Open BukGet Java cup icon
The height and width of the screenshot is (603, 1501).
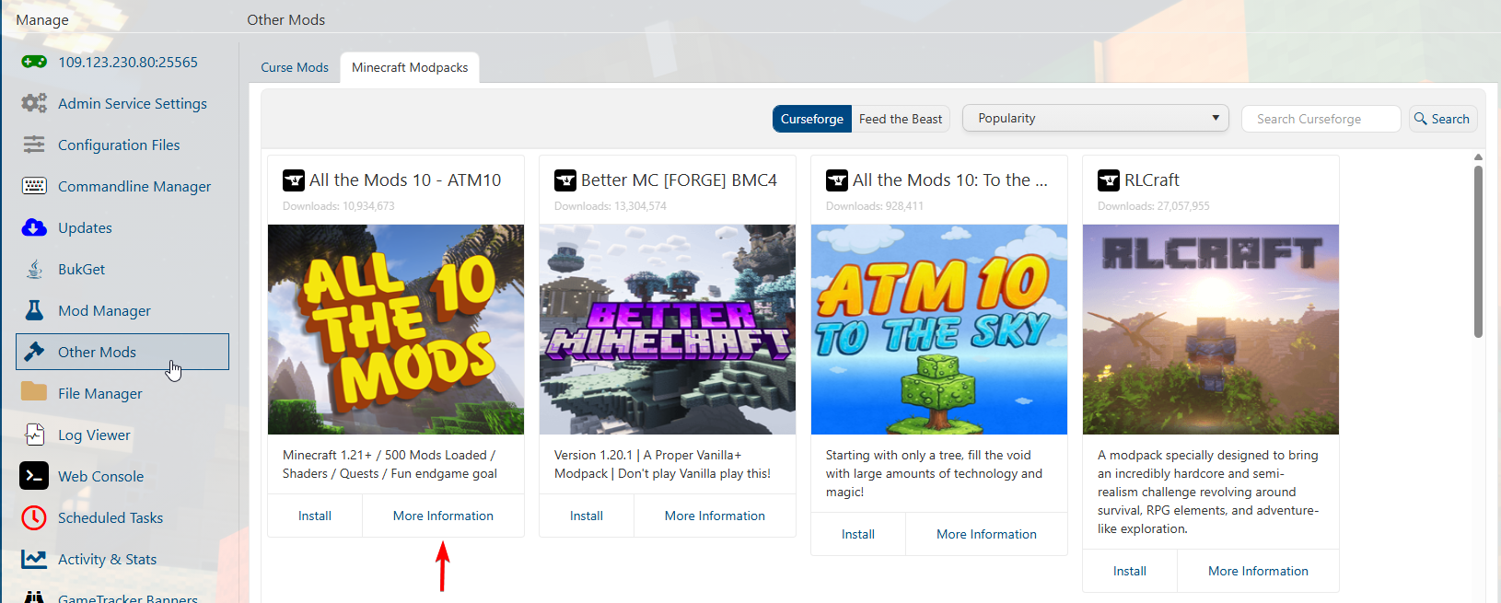34,269
